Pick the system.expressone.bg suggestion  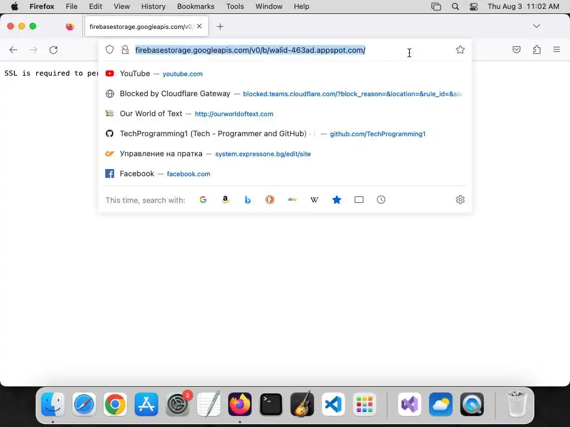pyautogui.click(x=285, y=153)
